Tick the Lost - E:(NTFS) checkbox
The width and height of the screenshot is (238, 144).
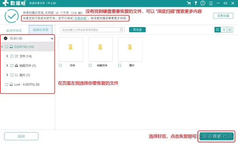click(x=7, y=85)
